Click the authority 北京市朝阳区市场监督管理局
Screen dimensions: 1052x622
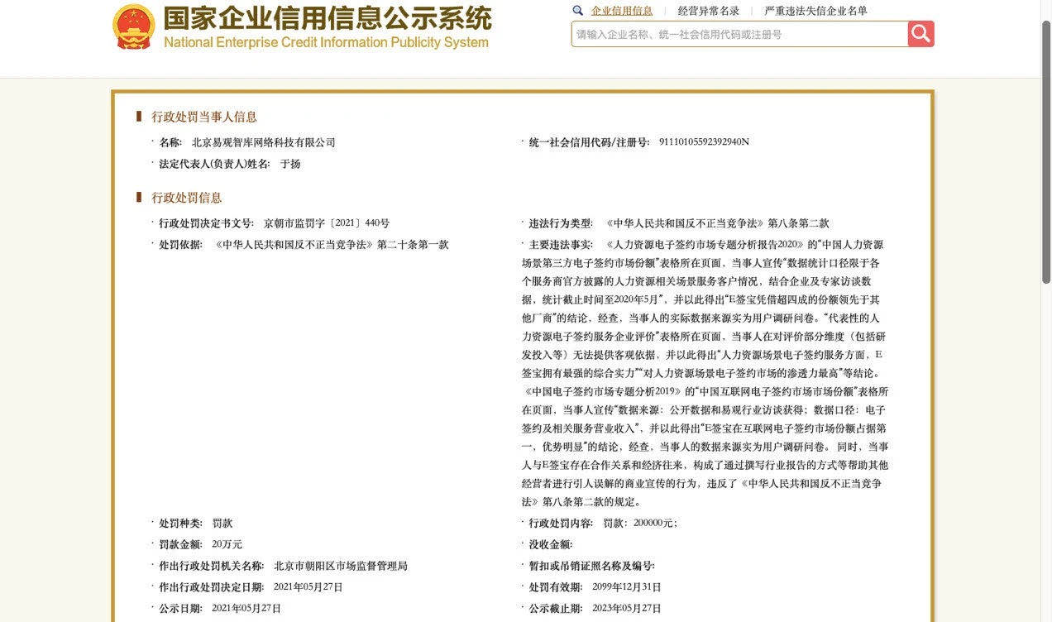(340, 567)
